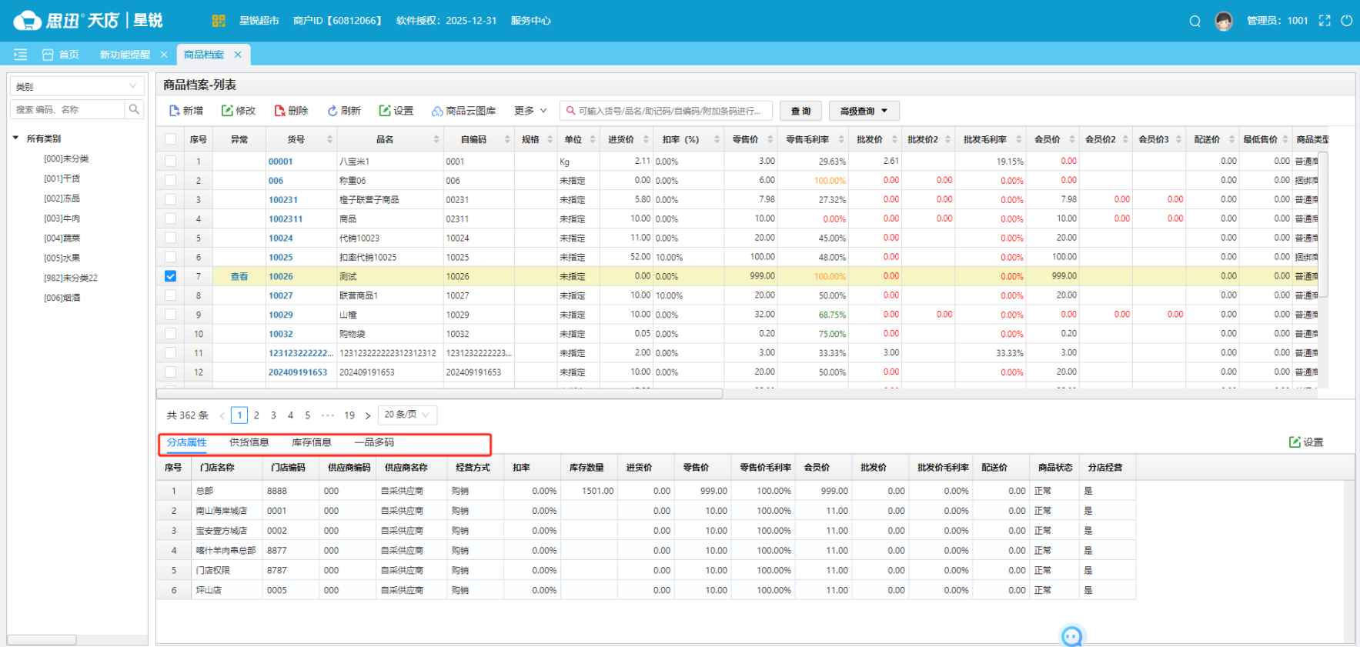Viewport: 1360px width, 647px height.
Task: Toggle the sidebar menu collapse icon
Action: pyautogui.click(x=21, y=55)
